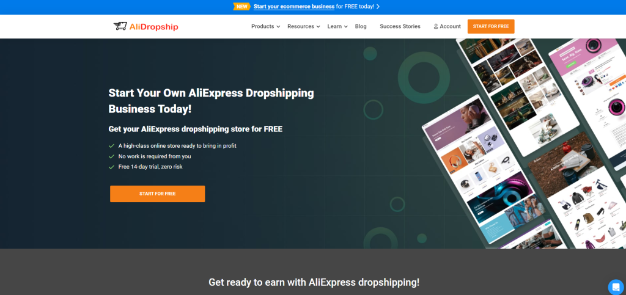Click 'Get your AliExpress dropshipping store for FREE'
Viewport: 626px width, 295px height.
[196, 129]
